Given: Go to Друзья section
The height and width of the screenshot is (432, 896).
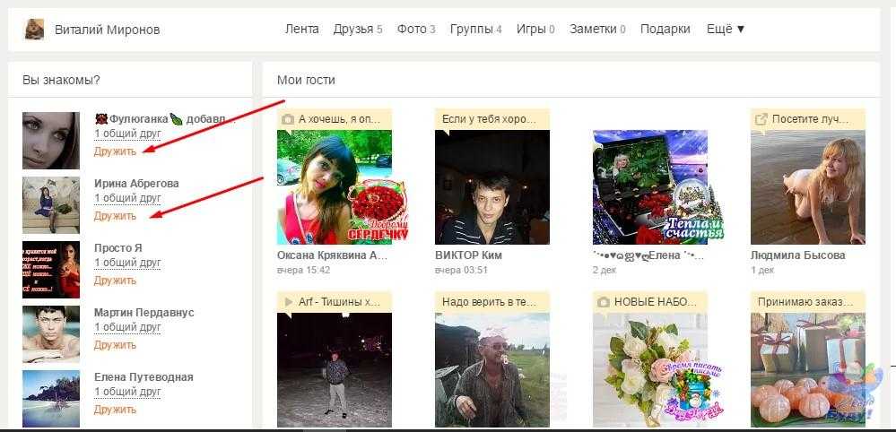Looking at the screenshot, I should pyautogui.click(x=357, y=29).
